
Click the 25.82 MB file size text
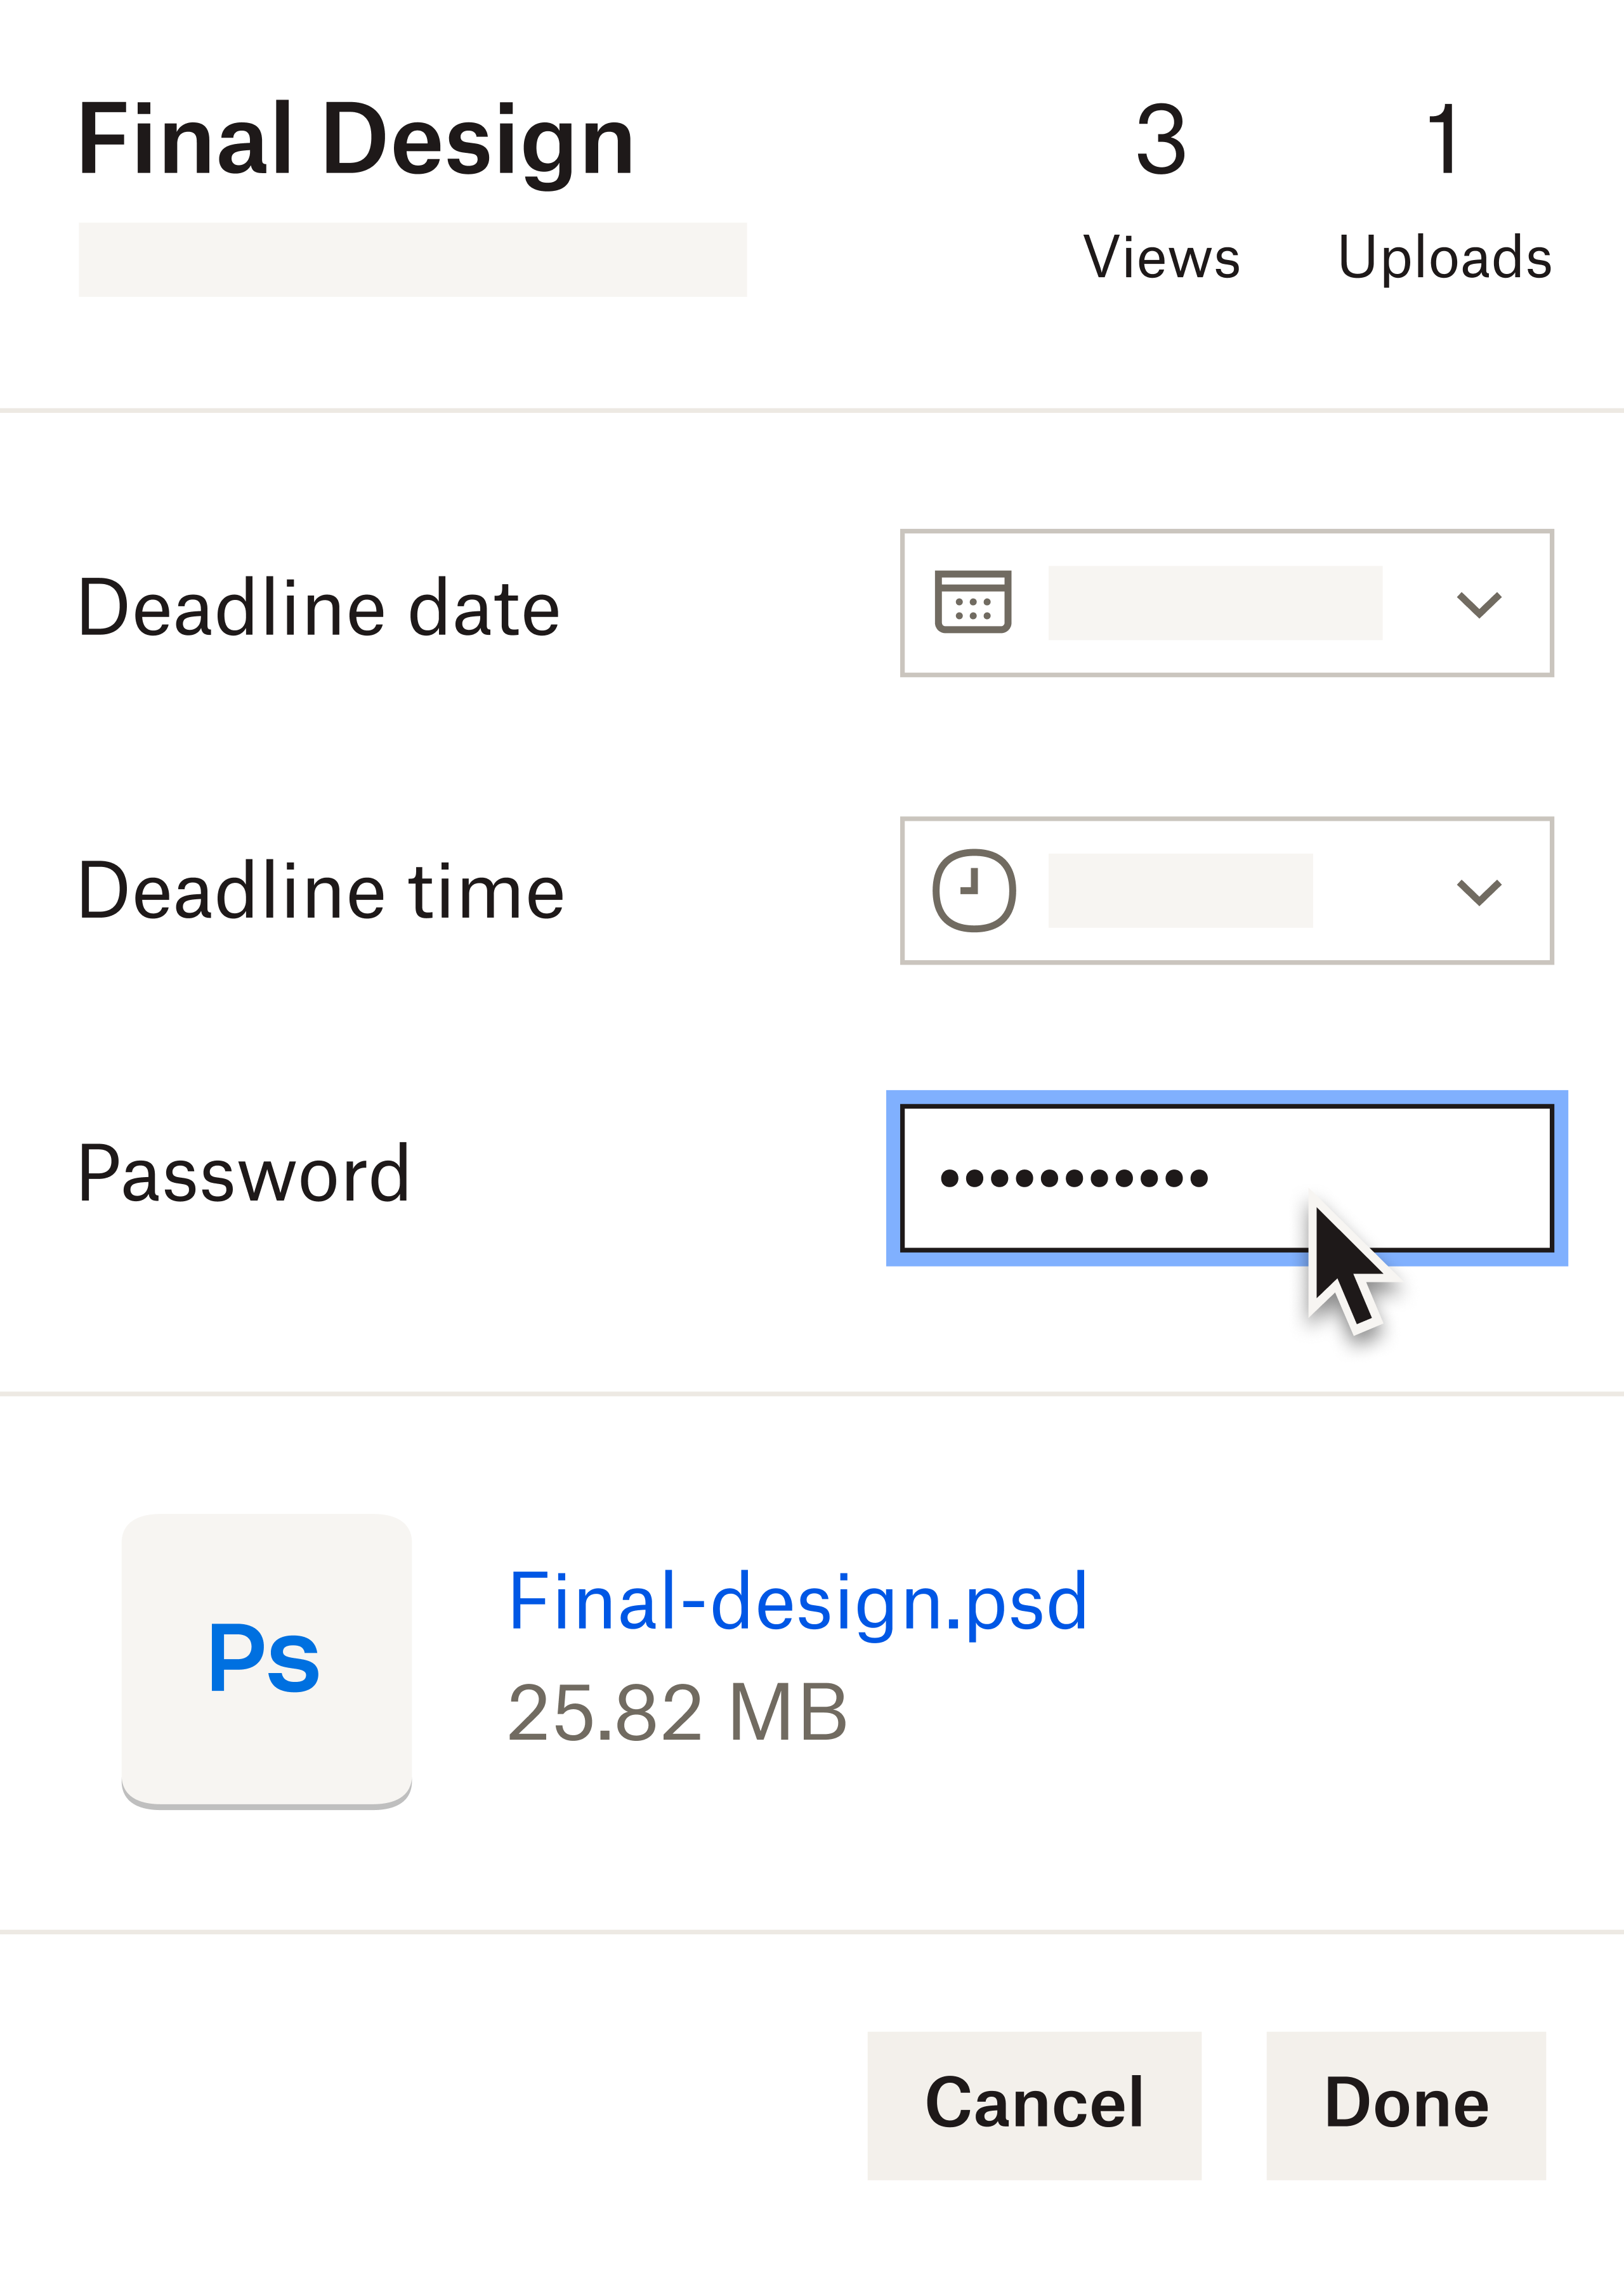[x=677, y=1712]
